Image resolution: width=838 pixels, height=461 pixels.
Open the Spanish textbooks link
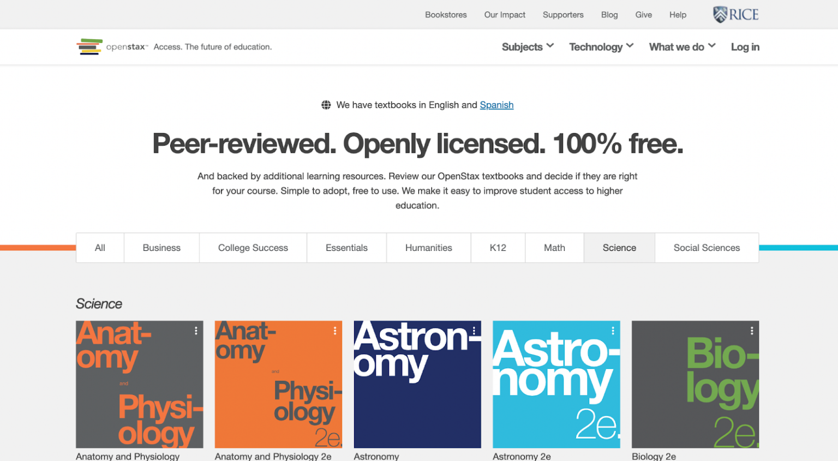click(x=496, y=105)
